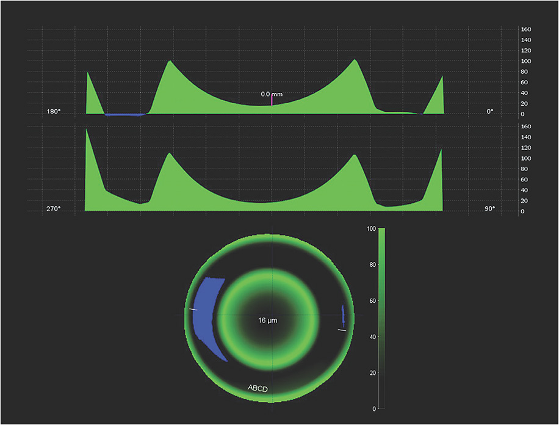Click the 160 scale value on the right axis
Screen dimensions: 559x425
pos(525,28)
